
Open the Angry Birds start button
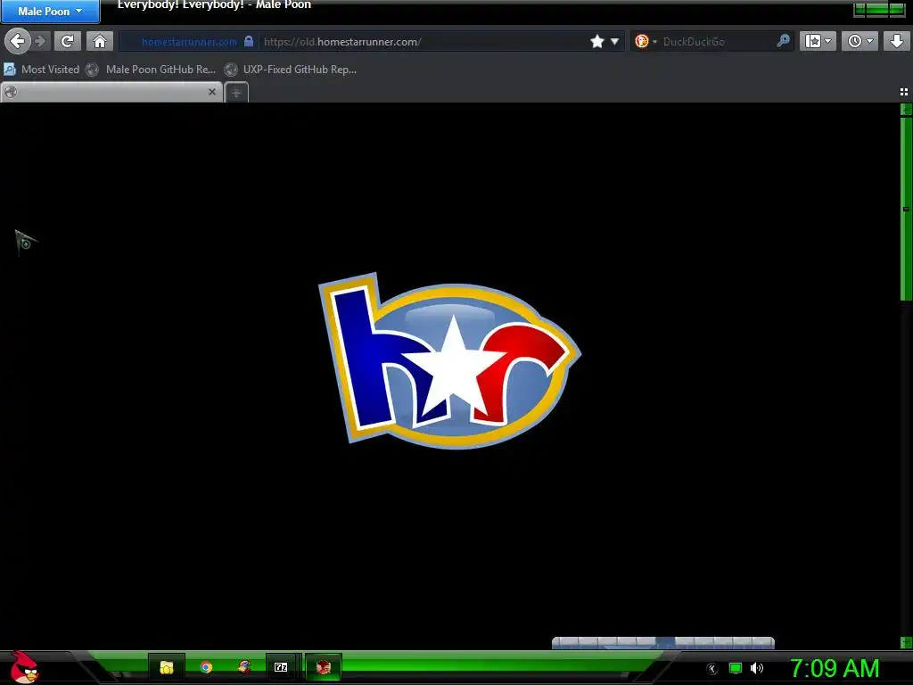click(24, 667)
